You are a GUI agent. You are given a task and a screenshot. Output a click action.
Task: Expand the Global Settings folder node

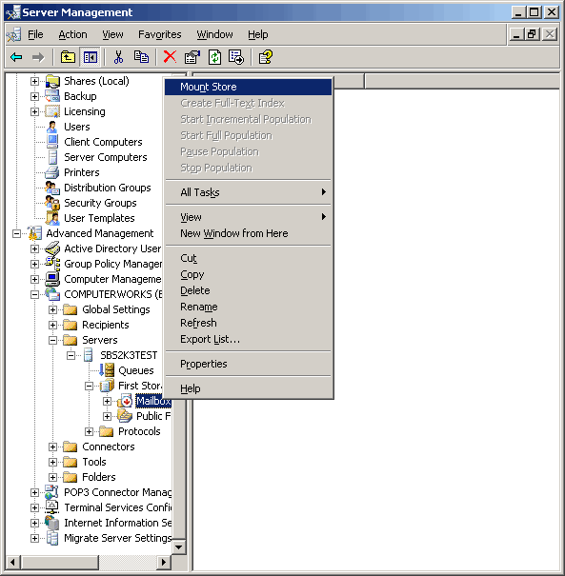[52, 309]
